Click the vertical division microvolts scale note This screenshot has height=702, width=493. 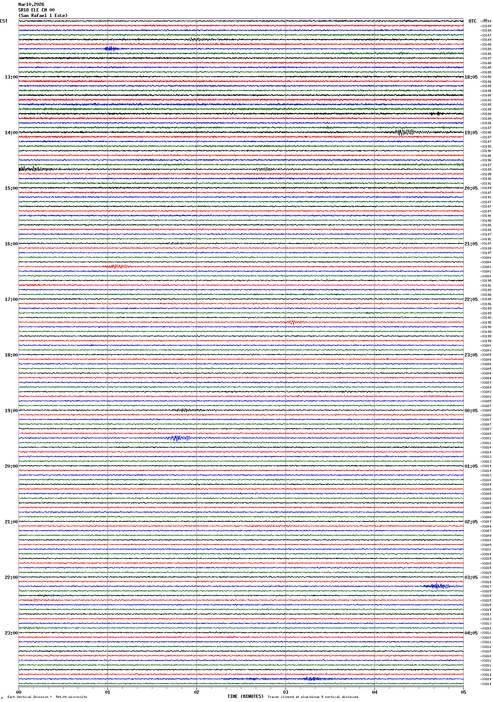tap(47, 697)
